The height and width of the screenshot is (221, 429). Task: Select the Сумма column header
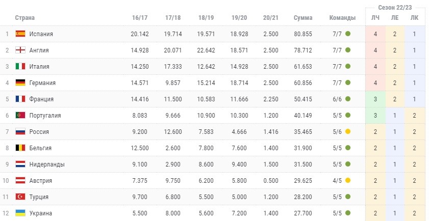click(x=303, y=18)
